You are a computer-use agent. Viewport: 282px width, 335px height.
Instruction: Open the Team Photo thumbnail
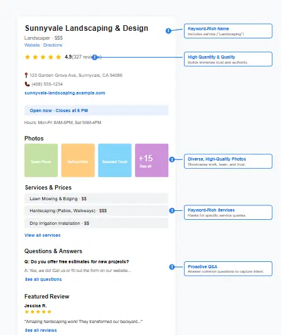tap(41, 161)
